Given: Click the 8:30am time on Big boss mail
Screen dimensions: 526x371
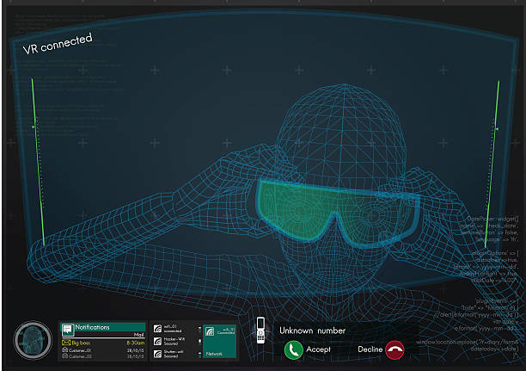Looking at the screenshot, I should (136, 343).
